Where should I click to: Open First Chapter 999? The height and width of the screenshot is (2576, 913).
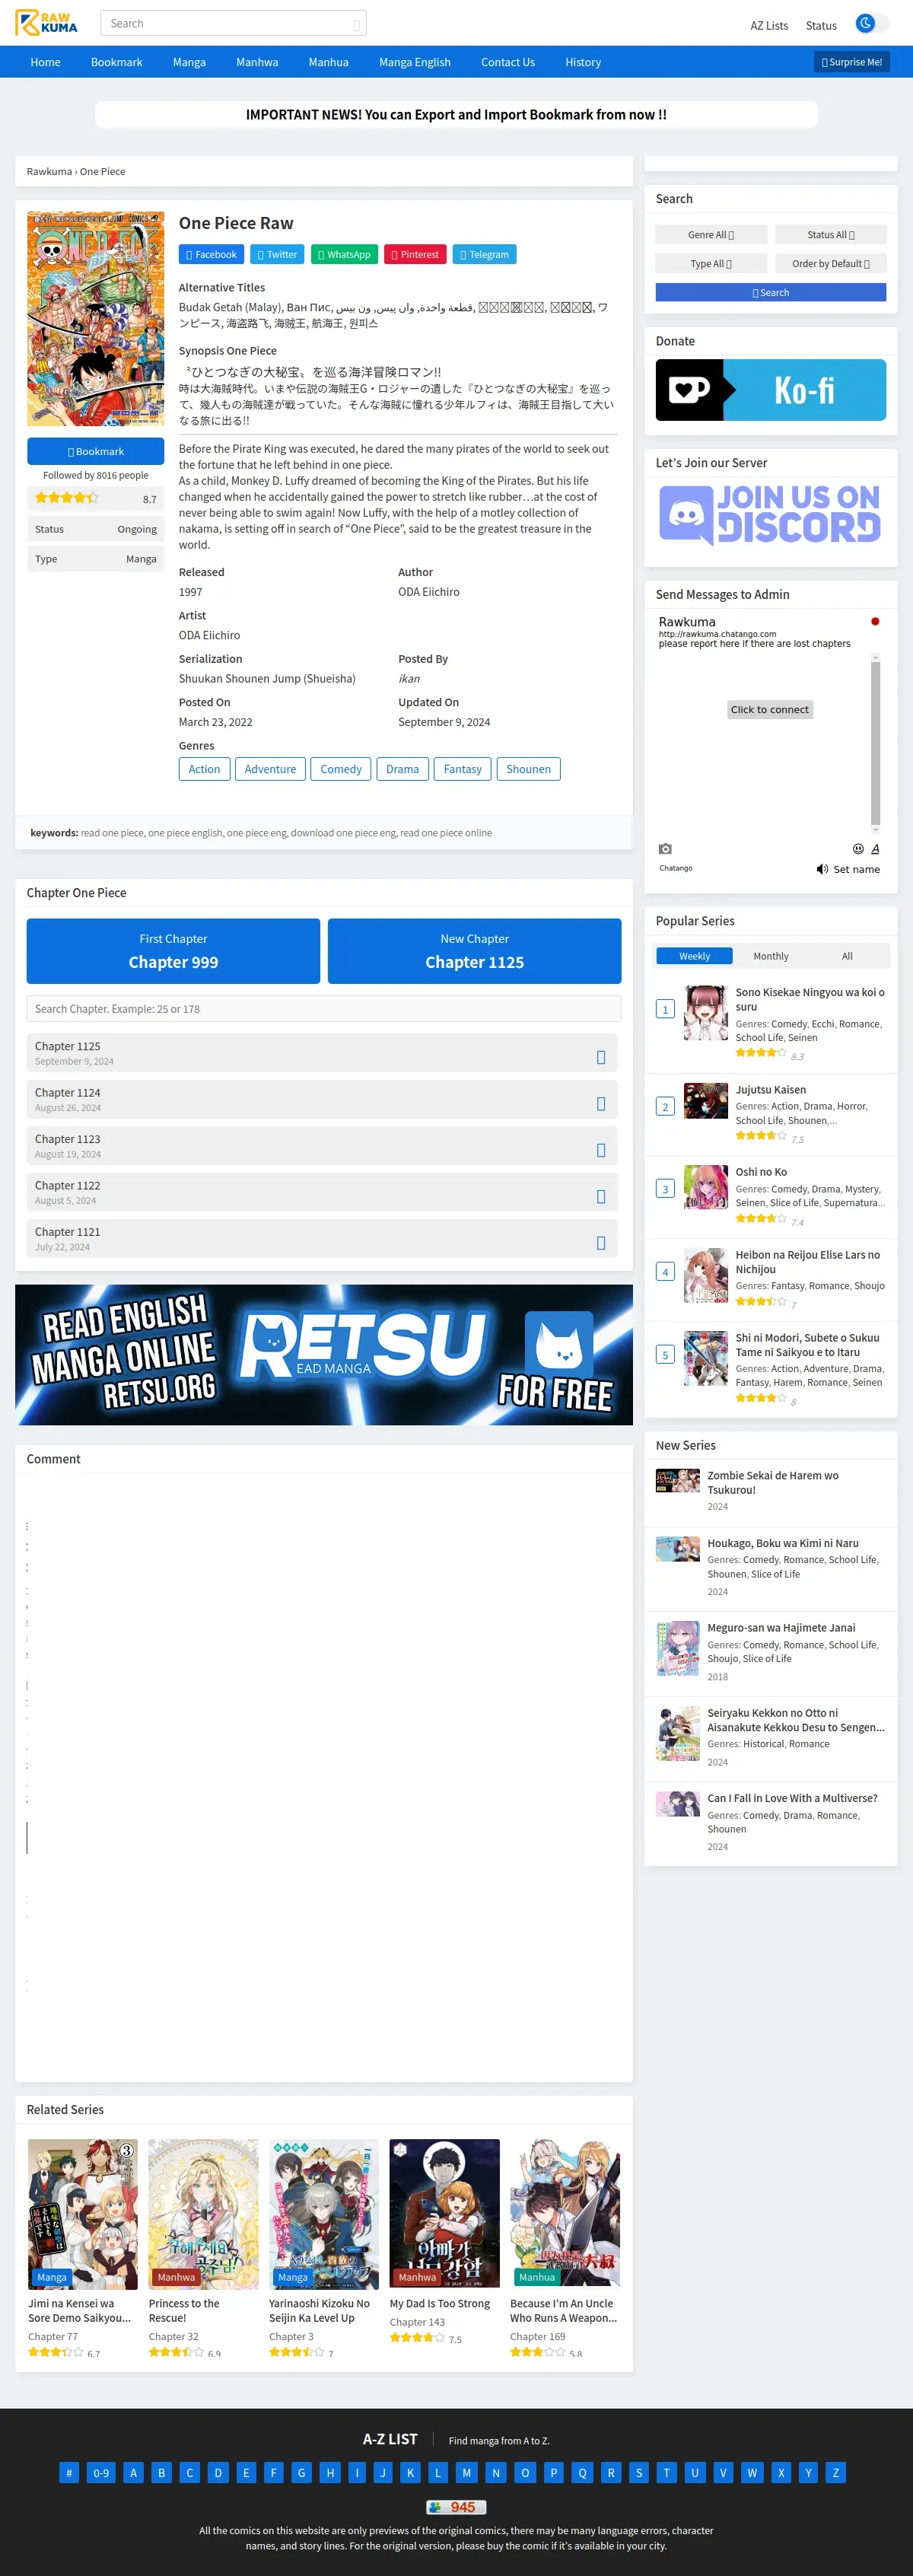pyautogui.click(x=173, y=951)
